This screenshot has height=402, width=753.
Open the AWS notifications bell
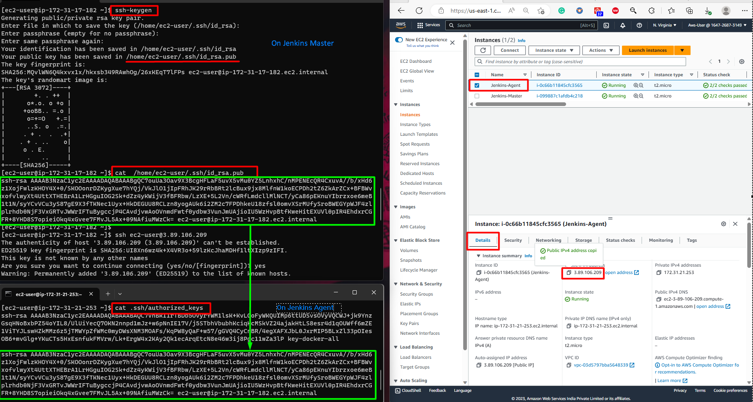click(623, 25)
